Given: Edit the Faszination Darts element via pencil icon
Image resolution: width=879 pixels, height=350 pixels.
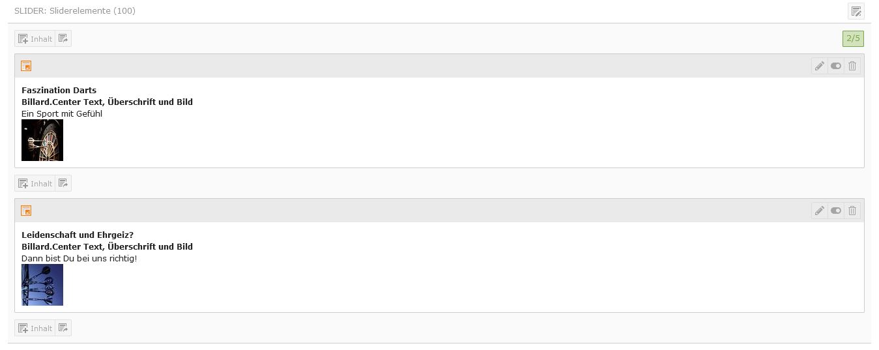Looking at the screenshot, I should coord(819,66).
